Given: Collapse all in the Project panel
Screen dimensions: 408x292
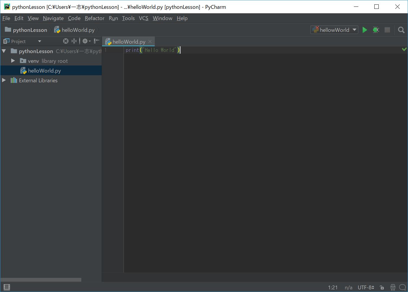Looking at the screenshot, I should pyautogui.click(x=74, y=41).
